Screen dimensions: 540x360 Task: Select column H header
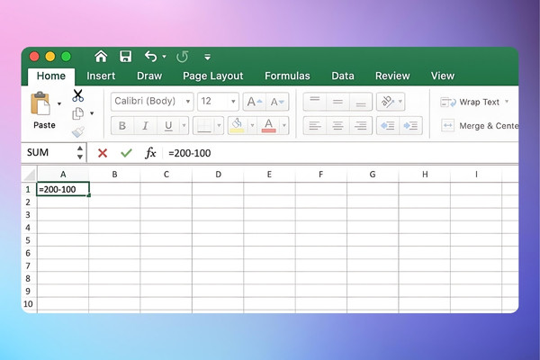click(x=425, y=175)
